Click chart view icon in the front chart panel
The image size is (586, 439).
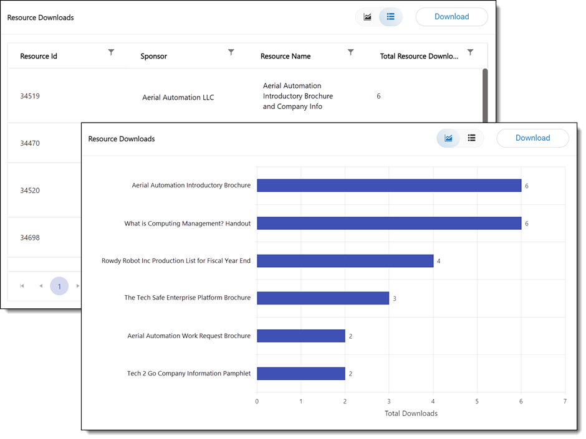448,138
